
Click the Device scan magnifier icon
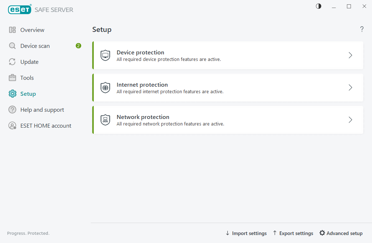12,46
